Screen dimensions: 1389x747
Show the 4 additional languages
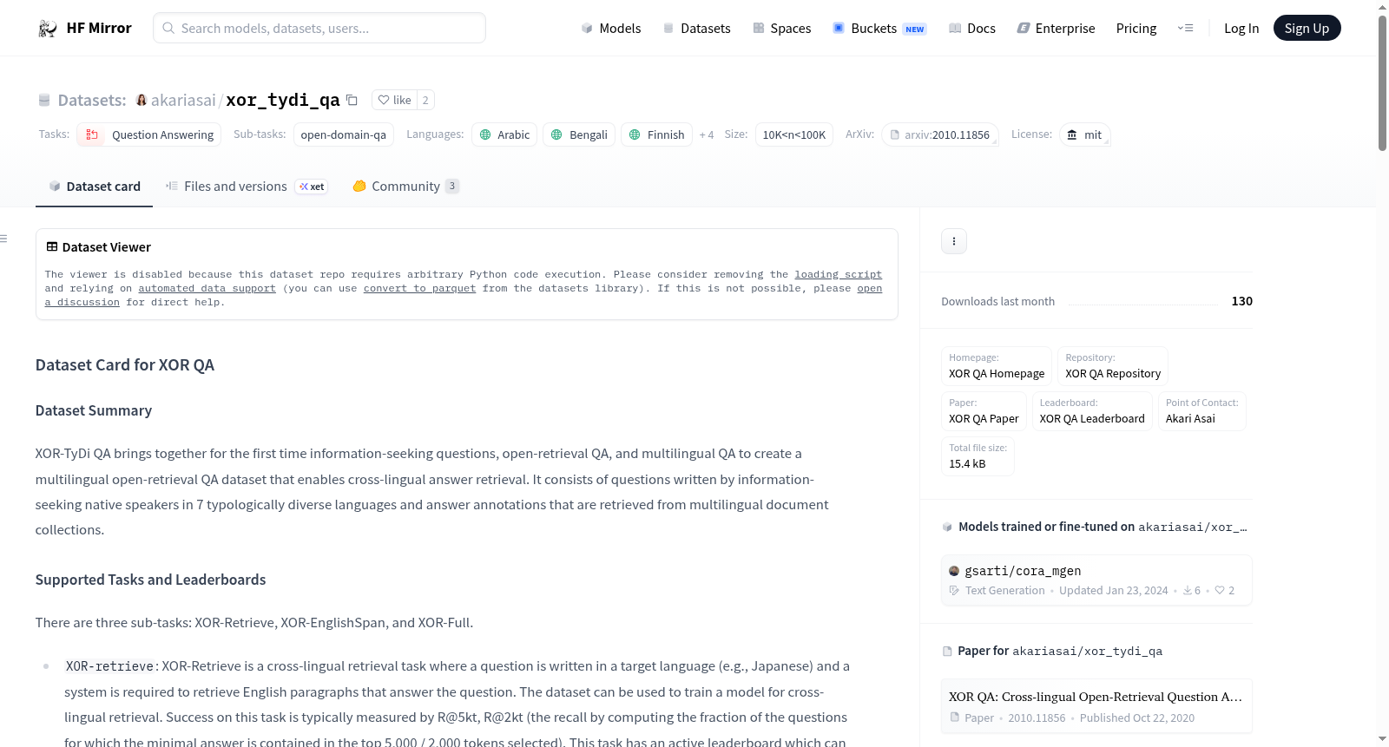click(707, 135)
